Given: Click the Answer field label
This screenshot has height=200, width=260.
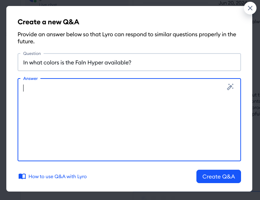Looking at the screenshot, I should point(31,79).
